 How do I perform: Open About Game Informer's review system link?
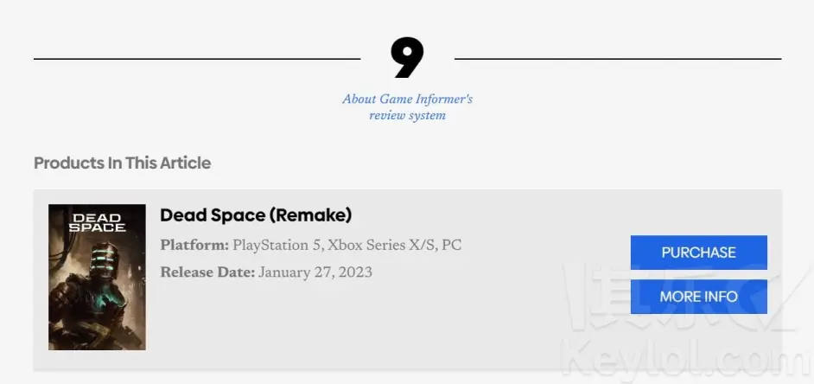point(408,107)
